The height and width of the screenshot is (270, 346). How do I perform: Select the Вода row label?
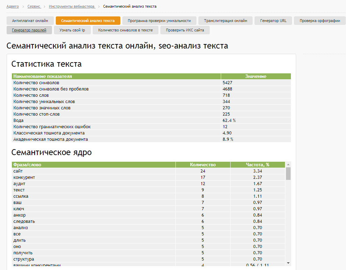point(18,121)
